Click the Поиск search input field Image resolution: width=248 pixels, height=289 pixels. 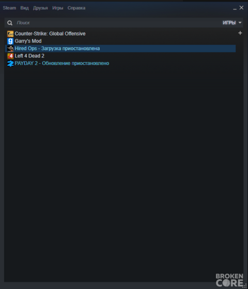pos(118,23)
